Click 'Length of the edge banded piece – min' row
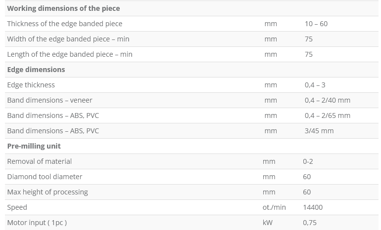The image size is (381, 230). coord(191,54)
